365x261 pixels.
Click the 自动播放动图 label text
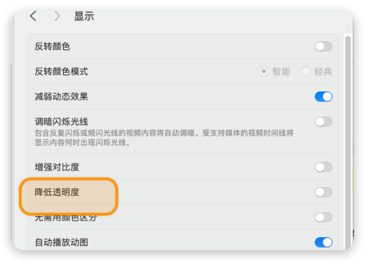tap(61, 242)
